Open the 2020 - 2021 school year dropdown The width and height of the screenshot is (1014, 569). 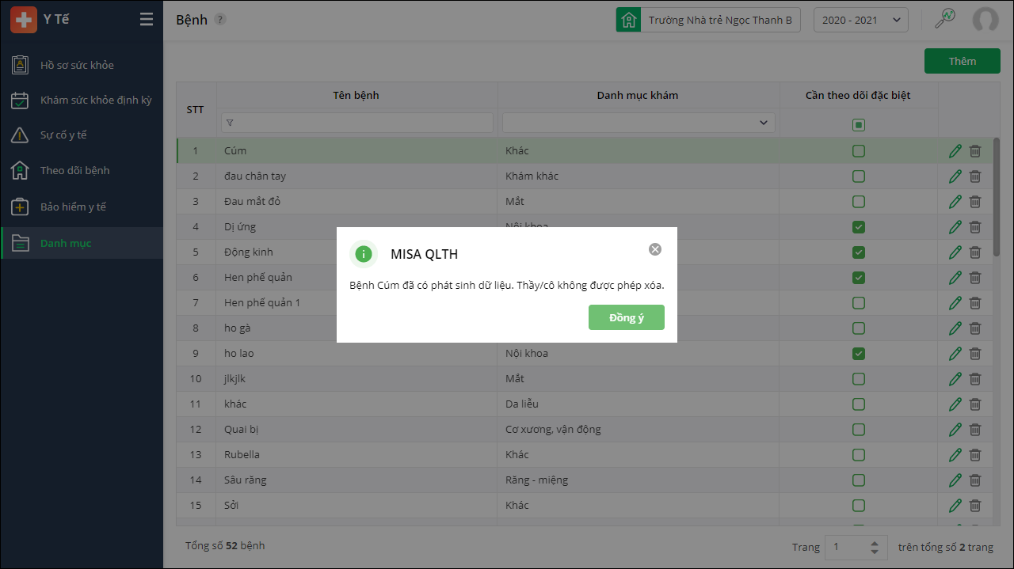(x=860, y=20)
